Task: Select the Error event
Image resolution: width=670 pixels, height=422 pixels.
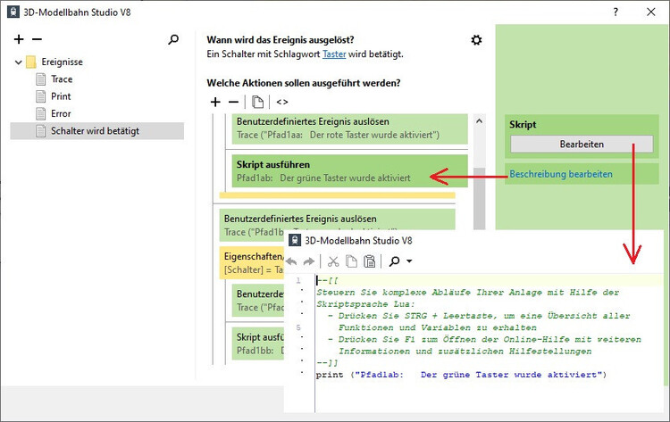Action: (x=61, y=113)
